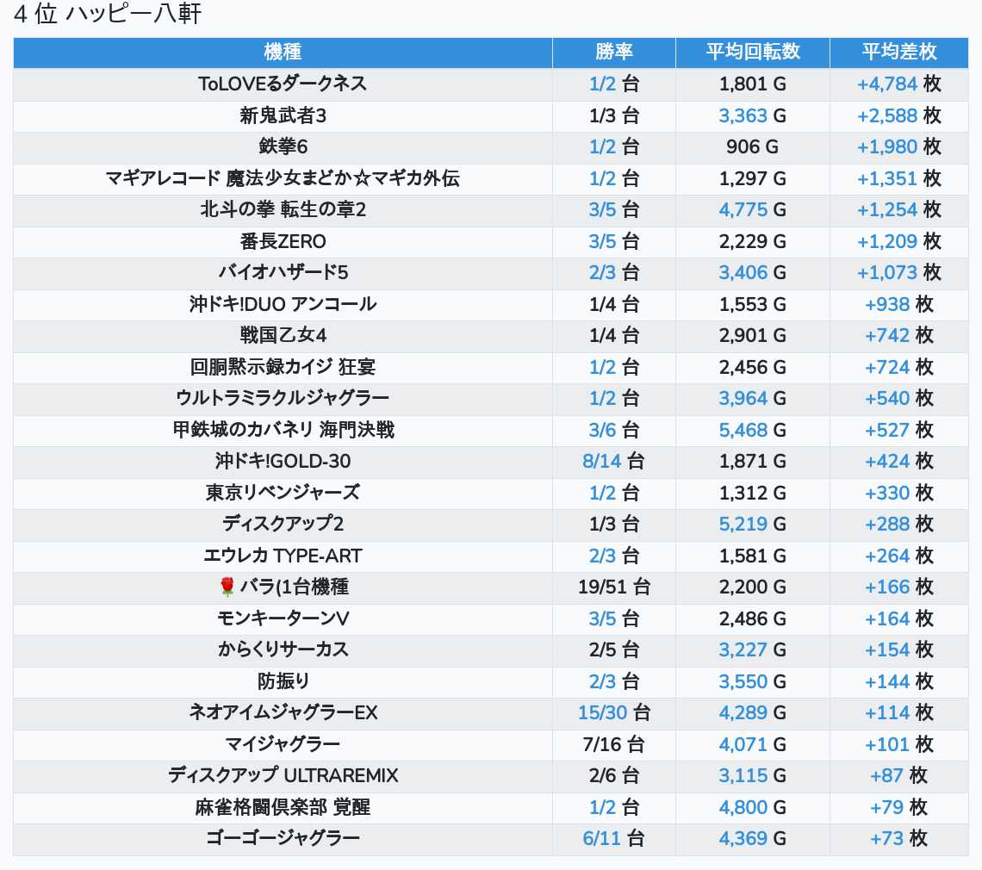Open the 新鬼武者3 row
The image size is (982, 870).
point(283,115)
